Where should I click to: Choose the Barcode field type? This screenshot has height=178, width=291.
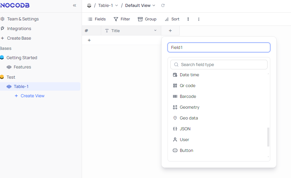point(188,96)
